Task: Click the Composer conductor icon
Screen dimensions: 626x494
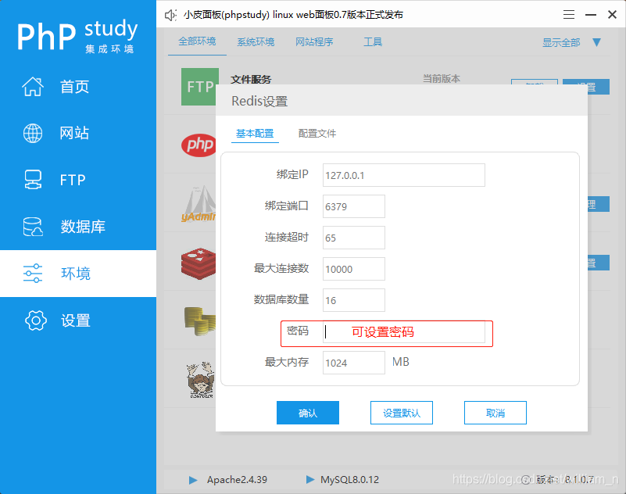Action: [x=200, y=380]
